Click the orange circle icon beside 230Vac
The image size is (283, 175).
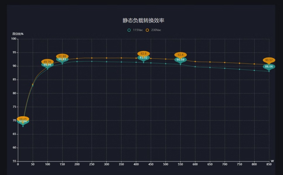(x=147, y=29)
